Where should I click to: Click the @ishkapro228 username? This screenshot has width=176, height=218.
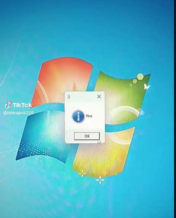18,113
